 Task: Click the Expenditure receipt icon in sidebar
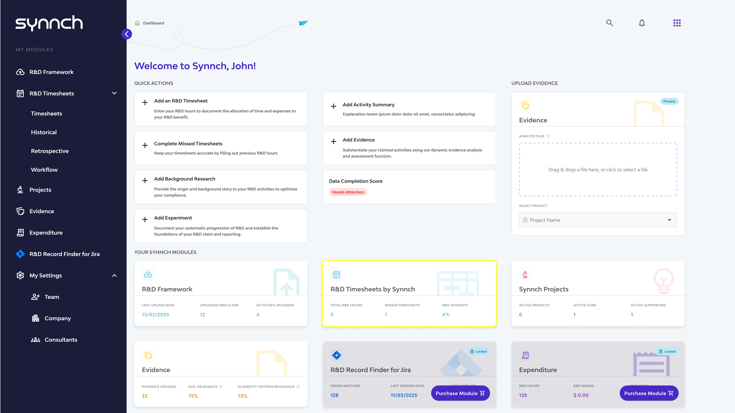20,233
